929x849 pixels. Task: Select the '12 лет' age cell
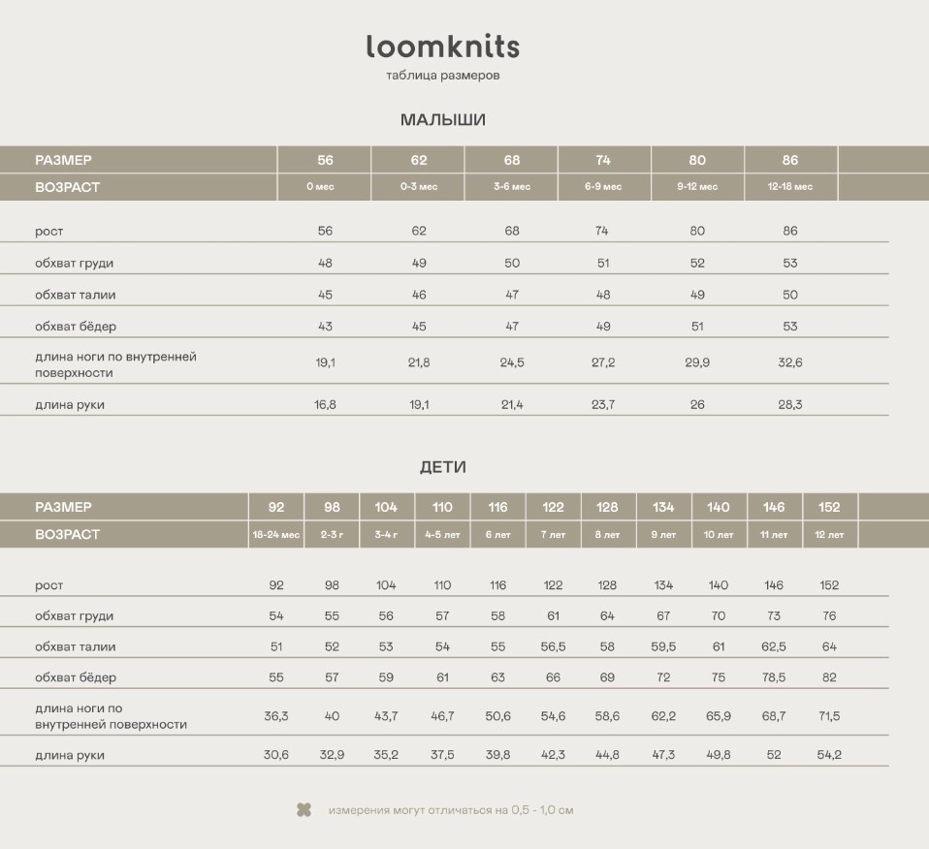pyautogui.click(x=829, y=535)
